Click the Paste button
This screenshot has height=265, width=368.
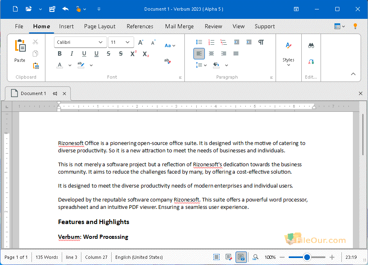click(20, 51)
